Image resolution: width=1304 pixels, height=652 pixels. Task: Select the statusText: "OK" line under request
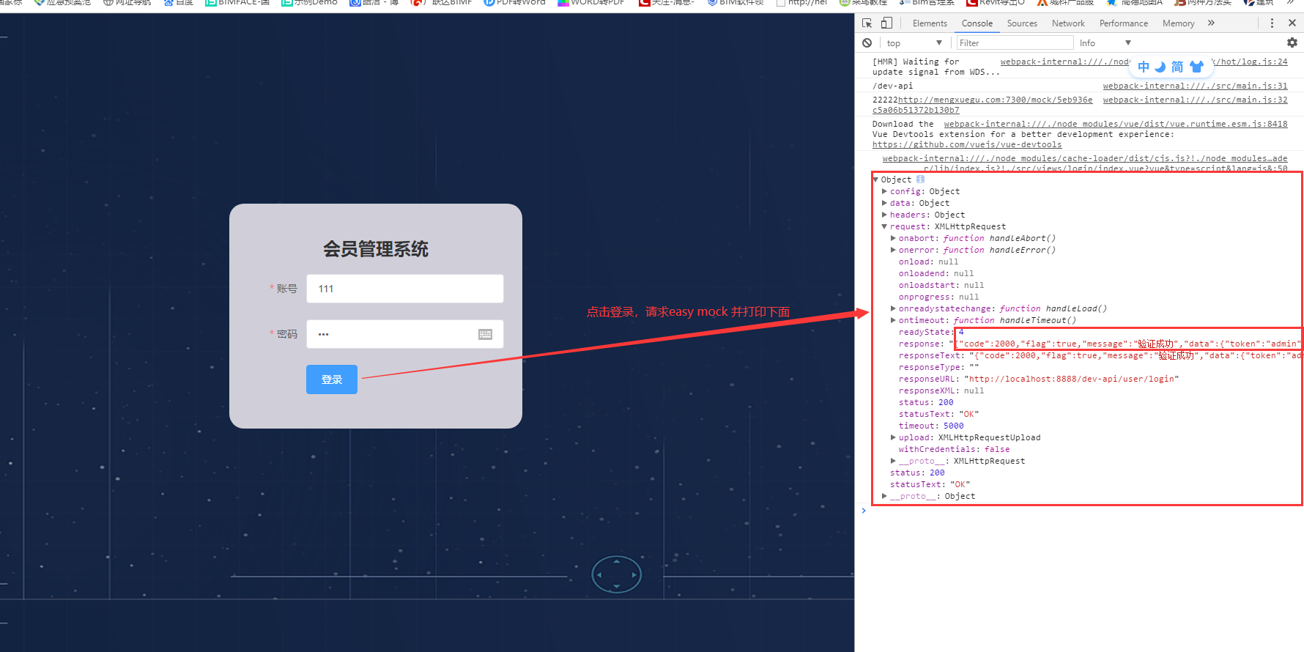[x=938, y=414]
